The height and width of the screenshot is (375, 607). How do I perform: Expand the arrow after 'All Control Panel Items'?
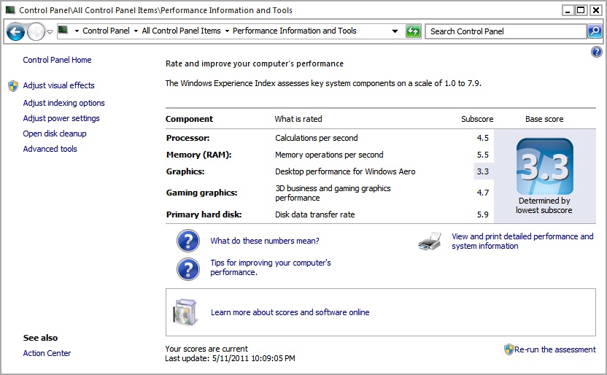(227, 31)
